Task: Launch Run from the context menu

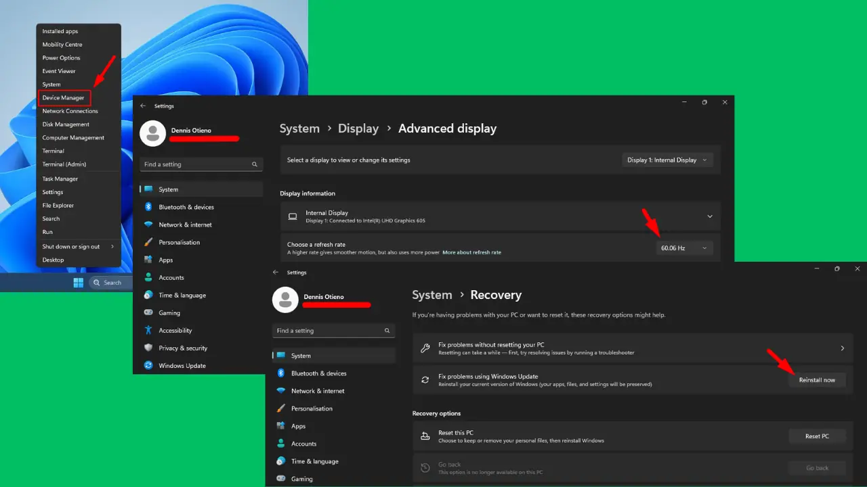Action: 47,232
